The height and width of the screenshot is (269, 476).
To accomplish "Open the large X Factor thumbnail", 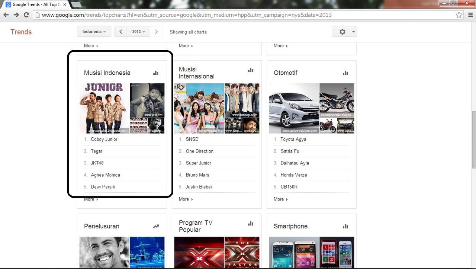I will coord(199,252).
